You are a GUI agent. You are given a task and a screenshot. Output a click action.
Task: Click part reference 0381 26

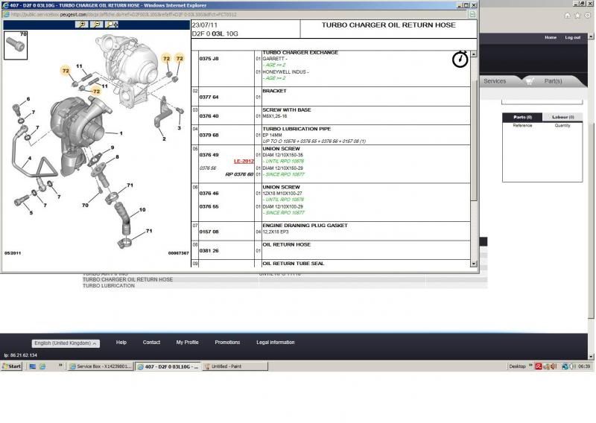pos(209,251)
